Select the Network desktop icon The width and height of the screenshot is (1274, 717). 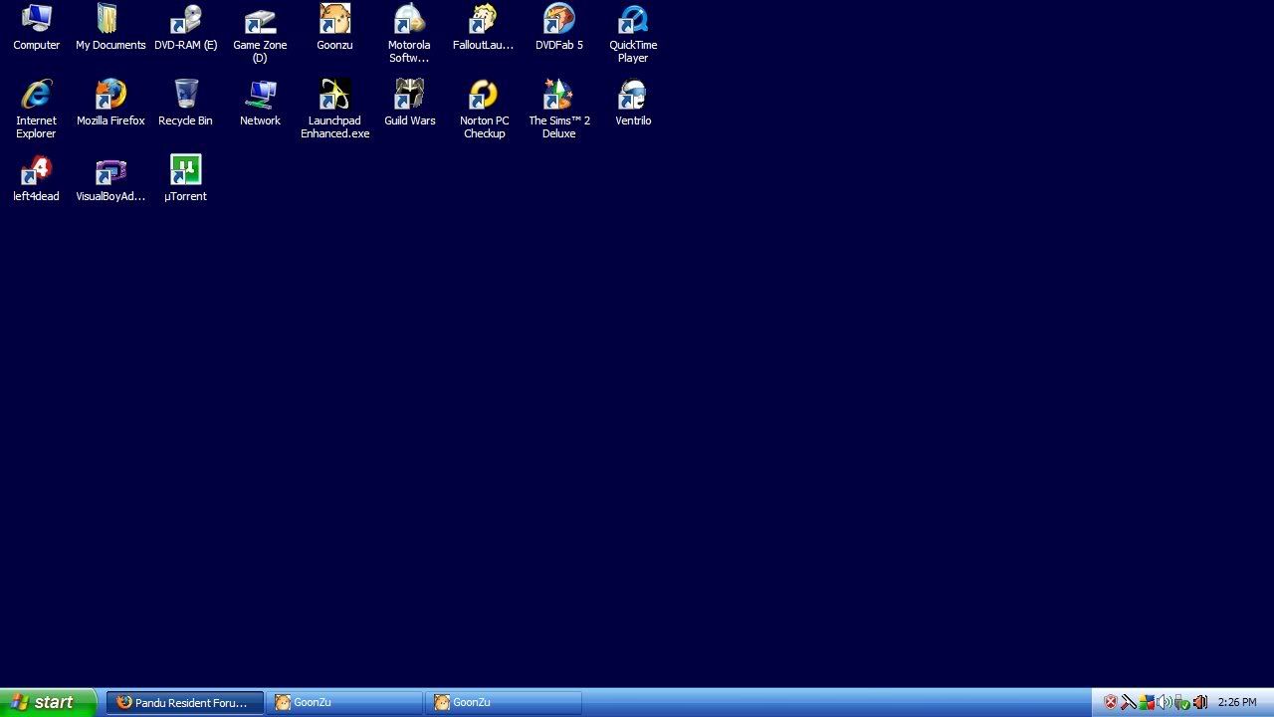coord(260,103)
